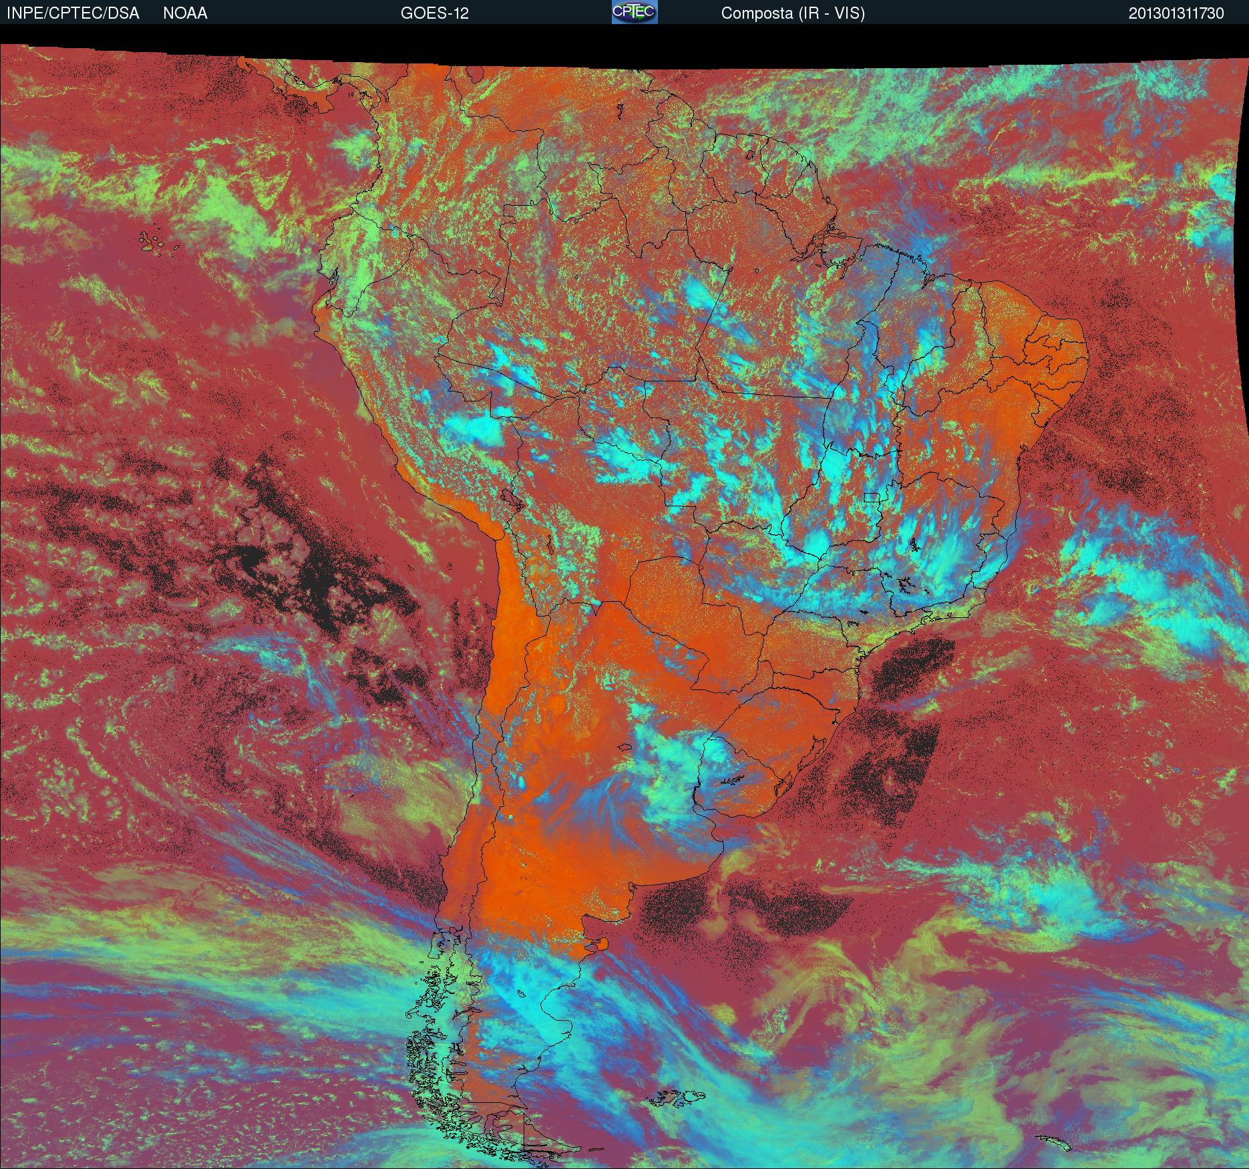Click the GOES-12 satellite label
Screen dimensions: 1249x1169
tap(434, 13)
